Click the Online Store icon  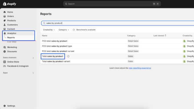tap(5, 62)
